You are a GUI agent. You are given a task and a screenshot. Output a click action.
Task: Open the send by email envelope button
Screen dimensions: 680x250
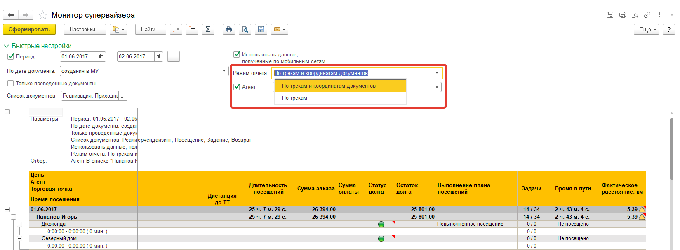(x=279, y=29)
